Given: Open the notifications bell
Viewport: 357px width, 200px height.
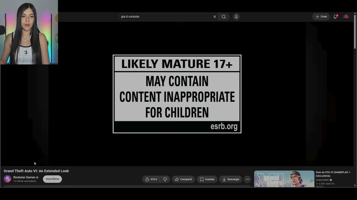Looking at the screenshot, I should point(336,17).
